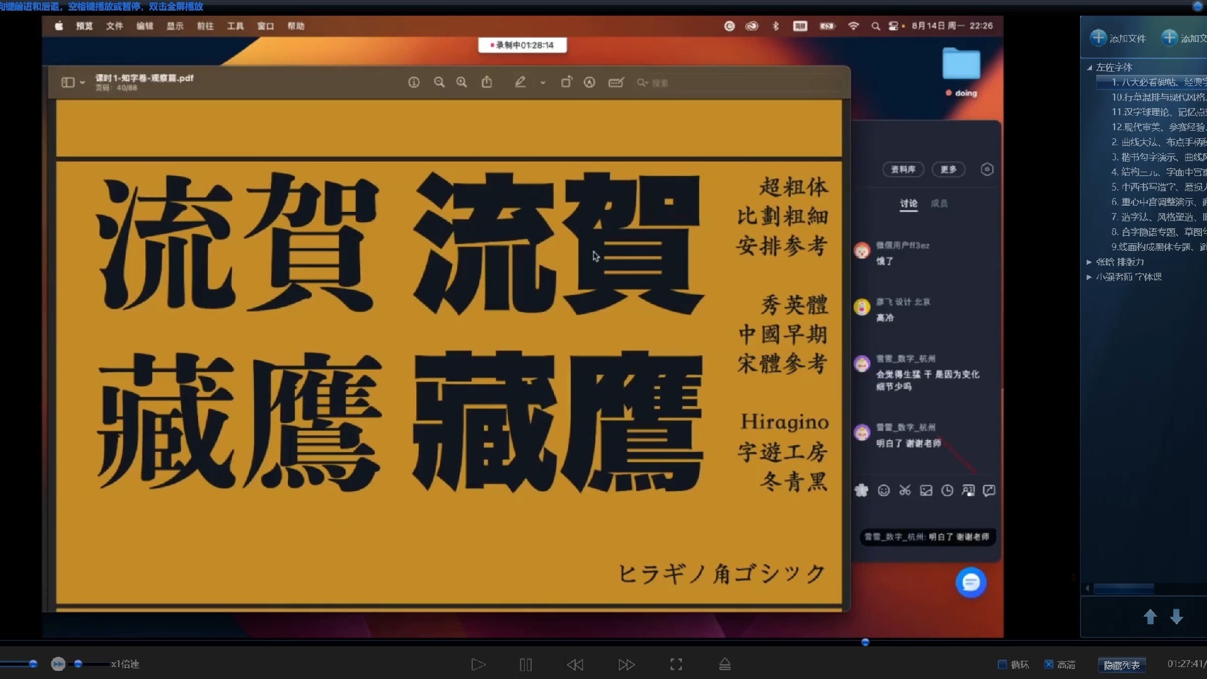Viewport: 1207px width, 679px height.
Task: Click the rotate page icon
Action: tap(566, 82)
